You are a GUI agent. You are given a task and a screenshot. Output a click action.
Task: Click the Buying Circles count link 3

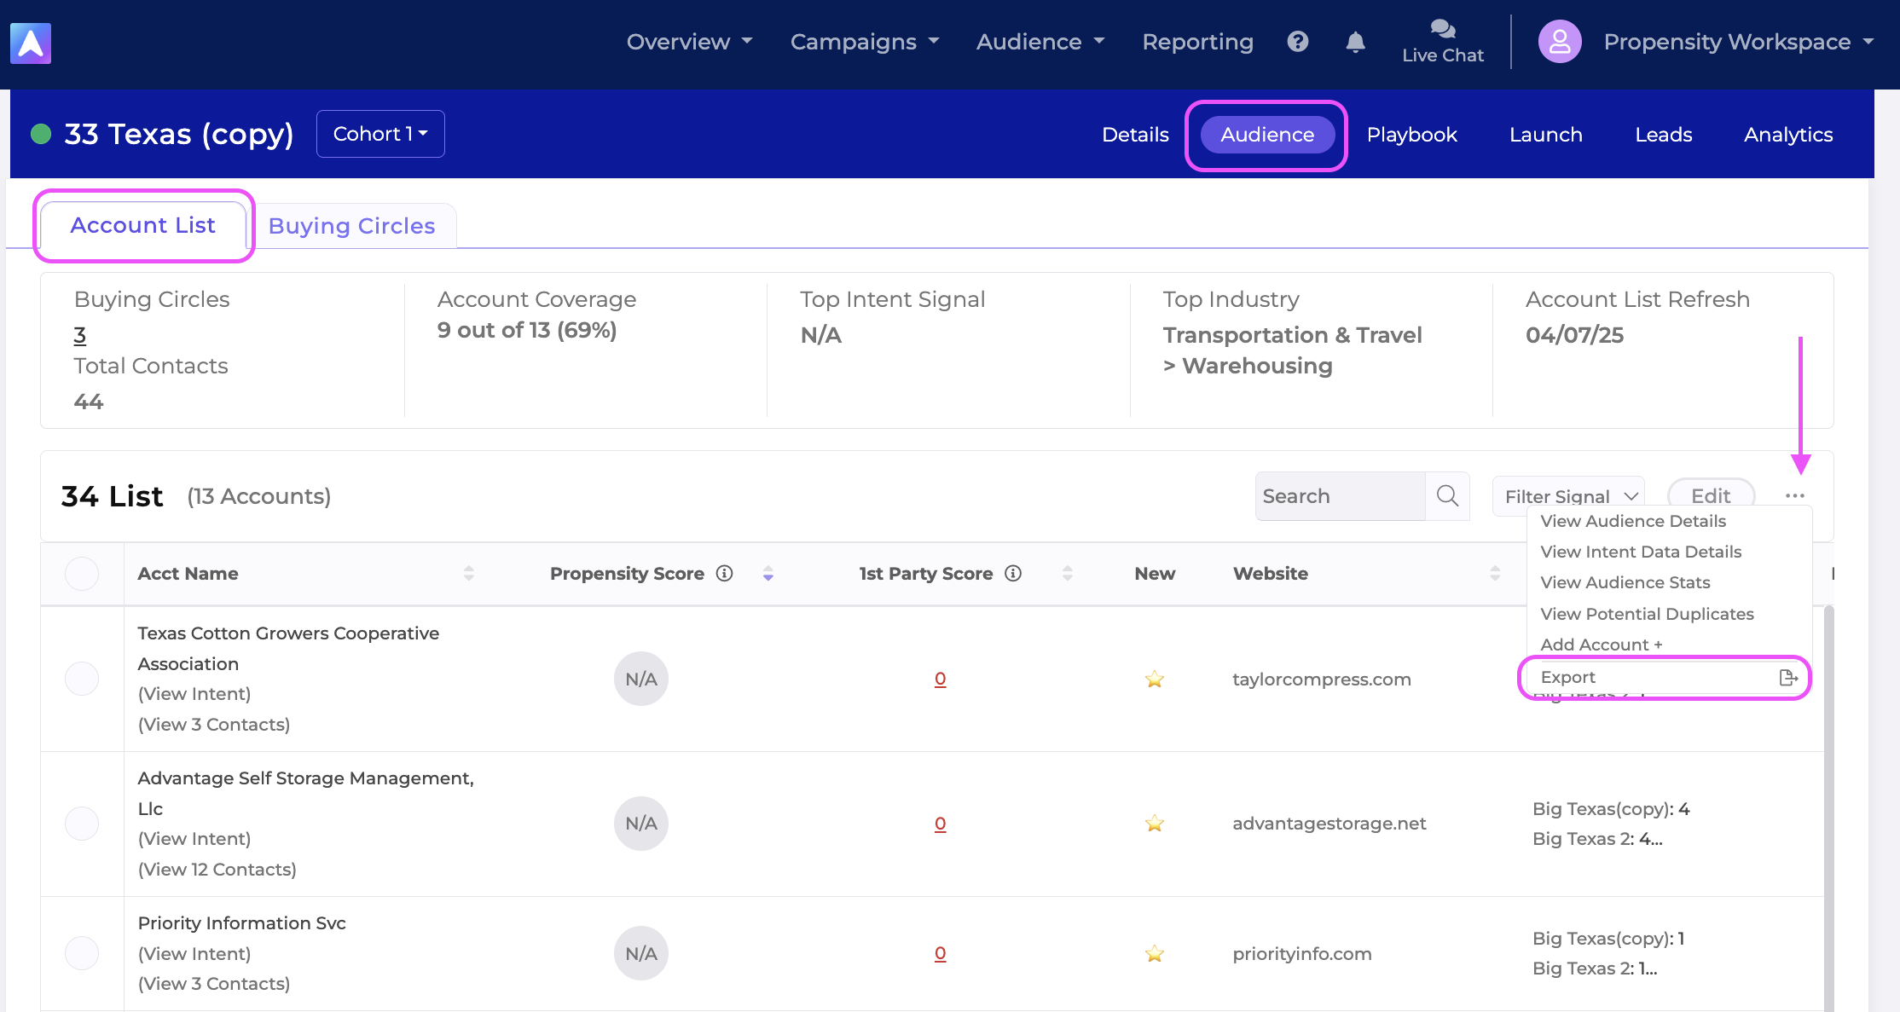80,335
